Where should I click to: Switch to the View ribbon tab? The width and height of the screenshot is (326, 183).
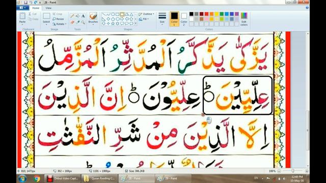(48, 8)
